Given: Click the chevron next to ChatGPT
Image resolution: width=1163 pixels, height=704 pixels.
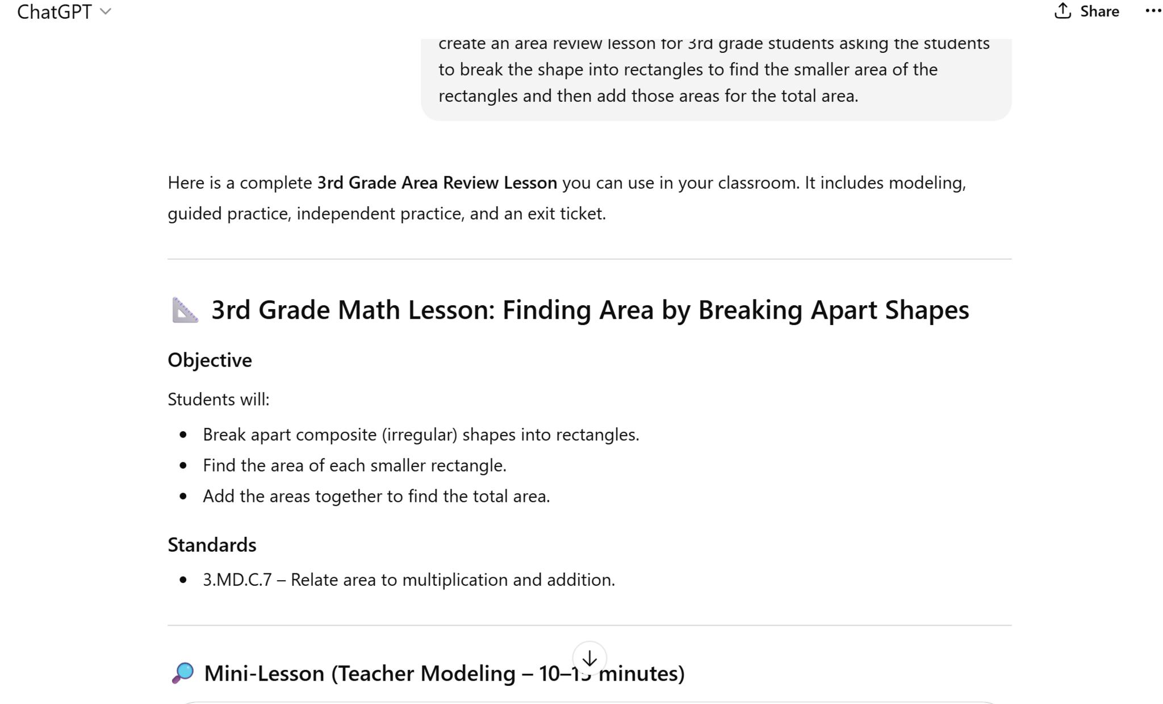Looking at the screenshot, I should pyautogui.click(x=106, y=11).
